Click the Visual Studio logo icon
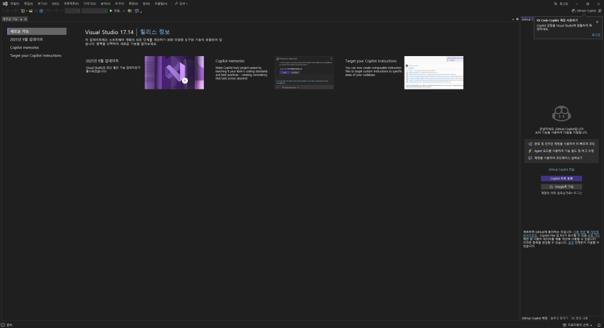 [x=5, y=3]
